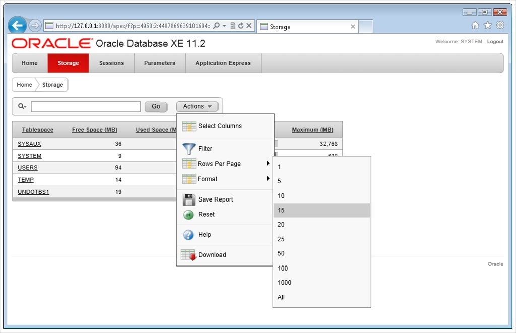Close the Storage browser tab
The width and height of the screenshot is (516, 333).
click(x=353, y=27)
